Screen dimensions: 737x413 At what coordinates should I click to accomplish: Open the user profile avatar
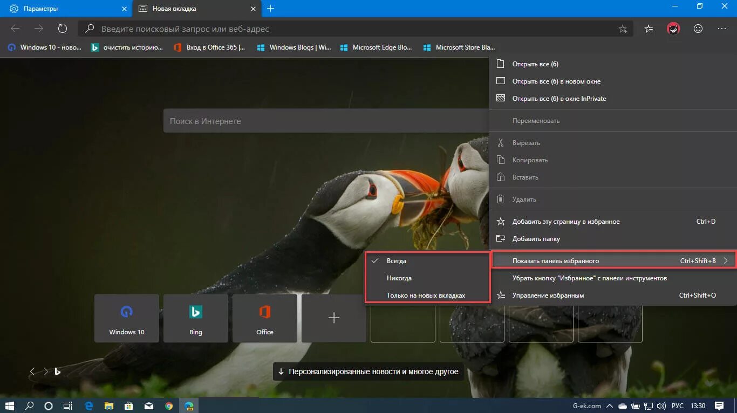coord(673,29)
